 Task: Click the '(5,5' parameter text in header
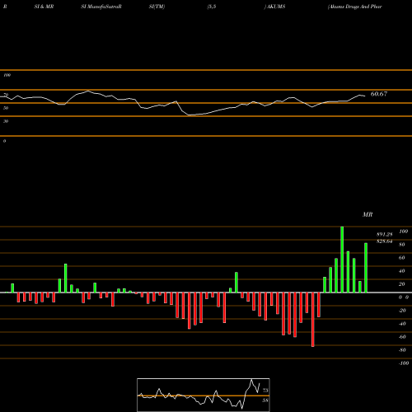[x=212, y=7]
